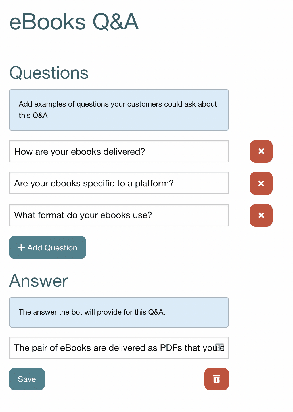Click the 'Answer' section heading

point(39,281)
